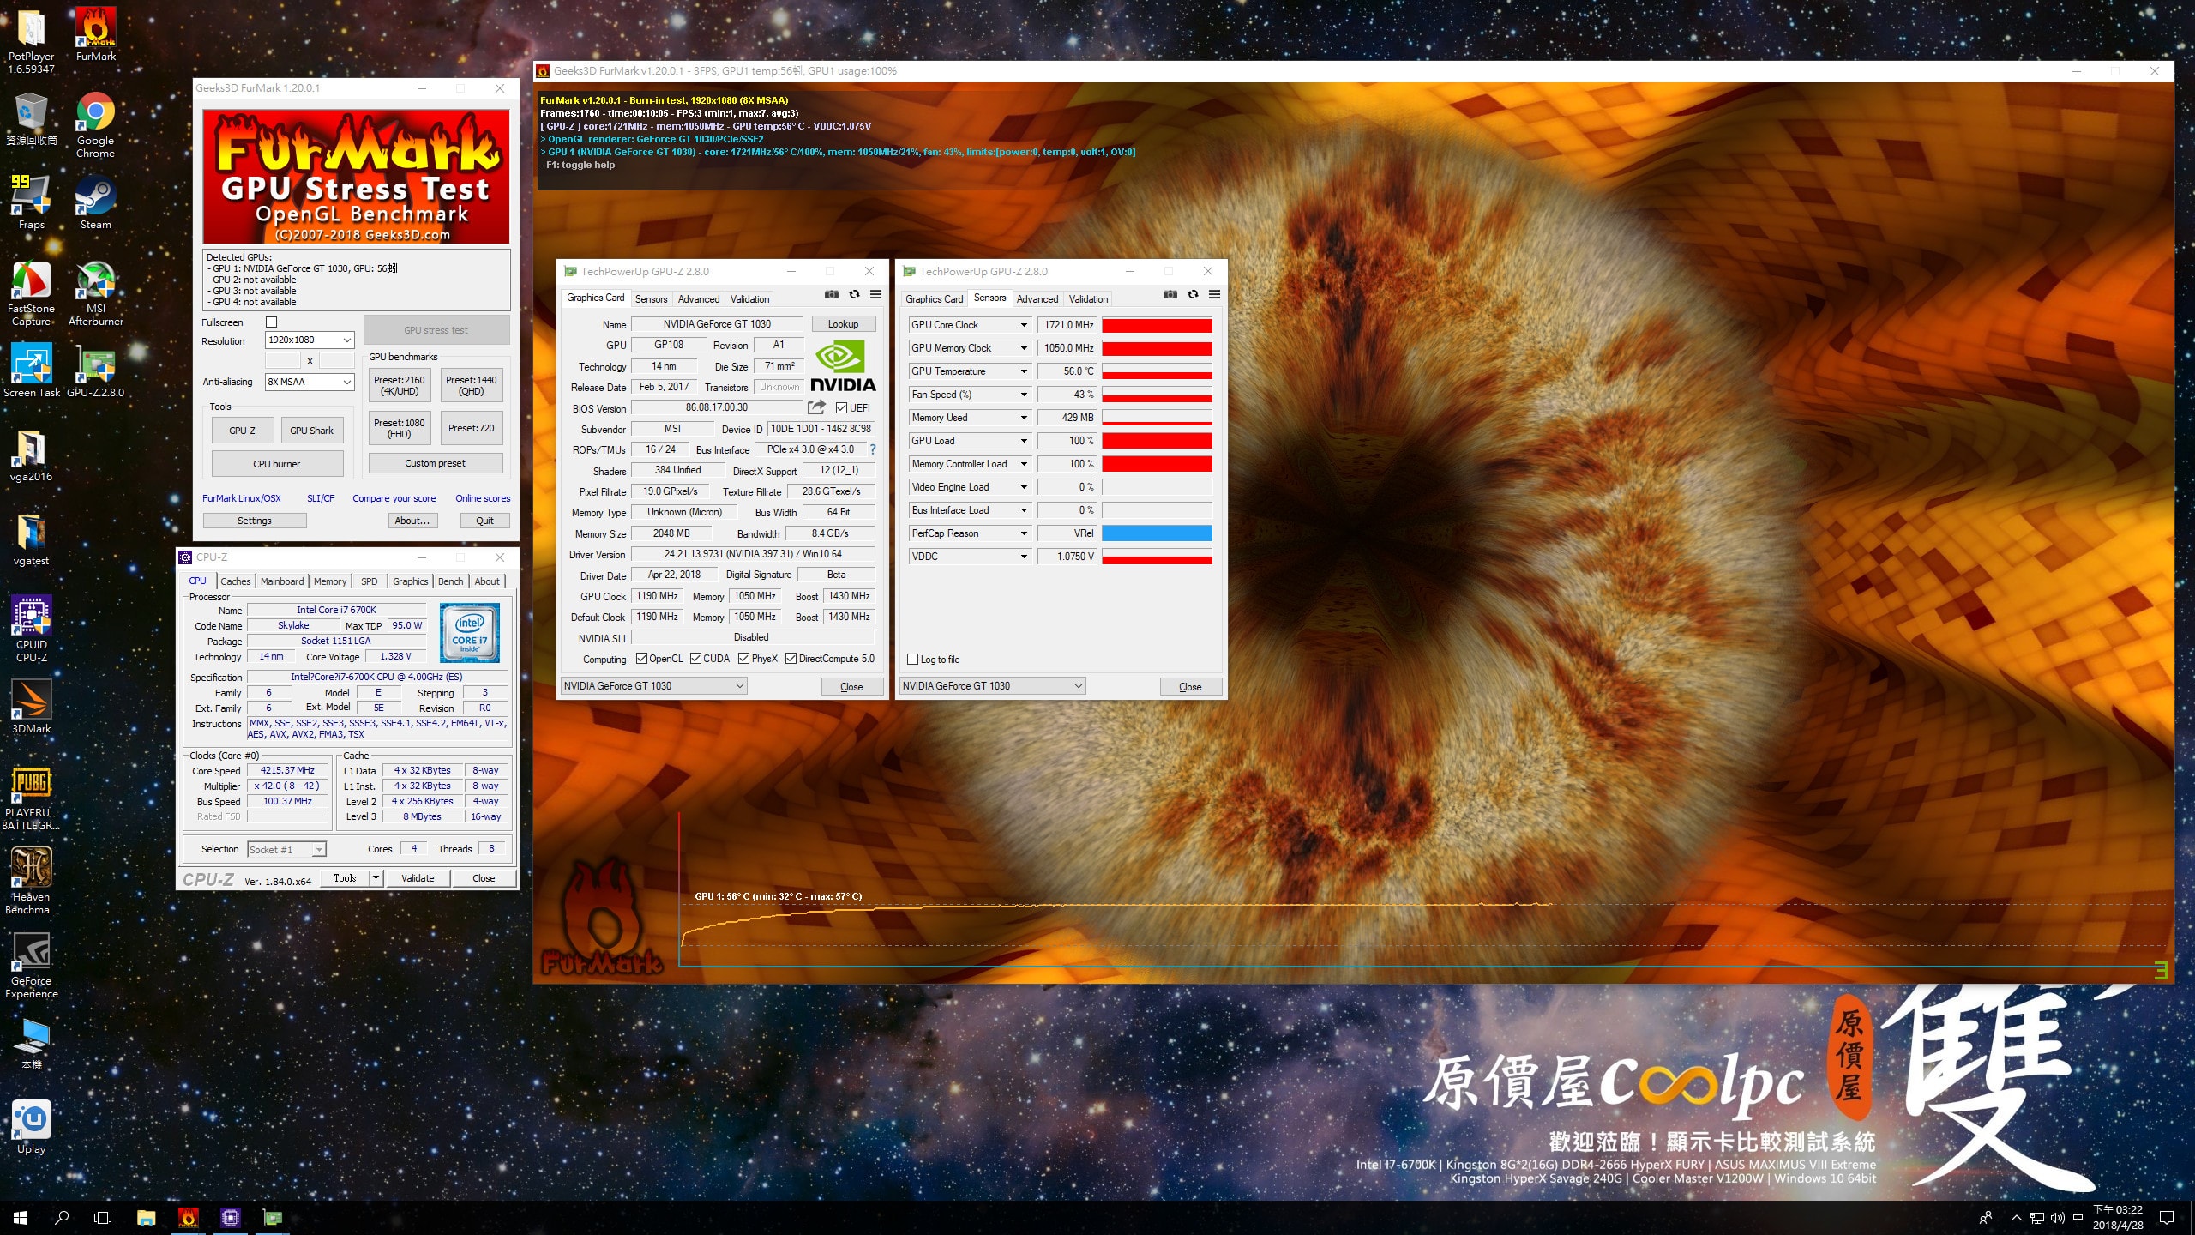Screen dimensions: 2195x1235
Task: Click Bus Interface question mark icon
Action: [x=873, y=449]
